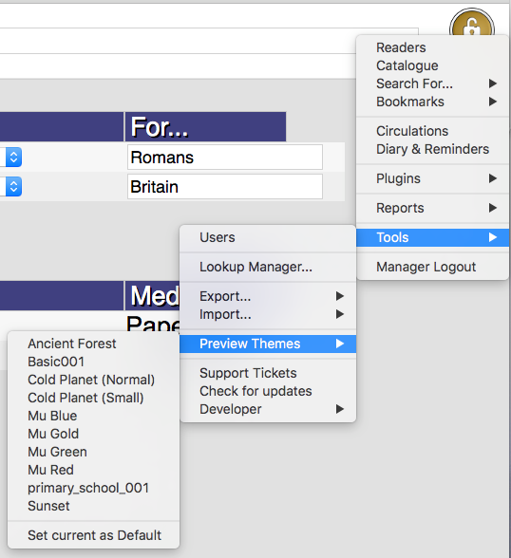
Task: Preview the Ancient Forest theme
Action: (72, 344)
